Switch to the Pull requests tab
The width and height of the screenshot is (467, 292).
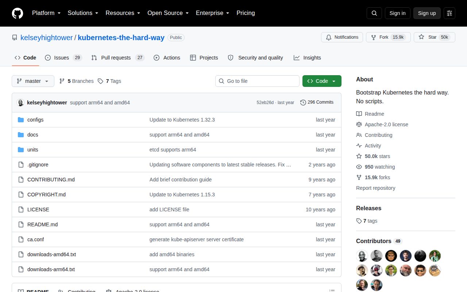pos(118,58)
